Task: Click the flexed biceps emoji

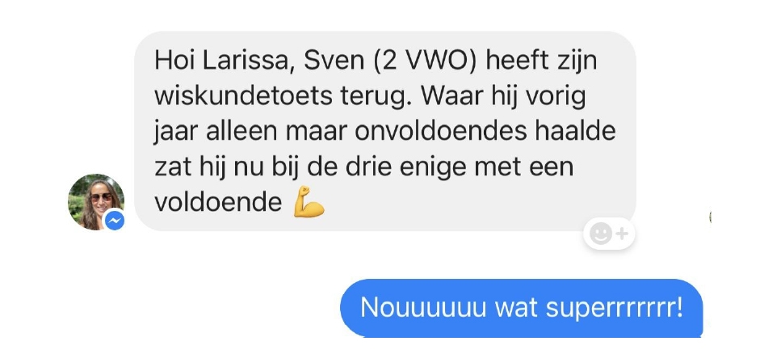Action: click(309, 201)
